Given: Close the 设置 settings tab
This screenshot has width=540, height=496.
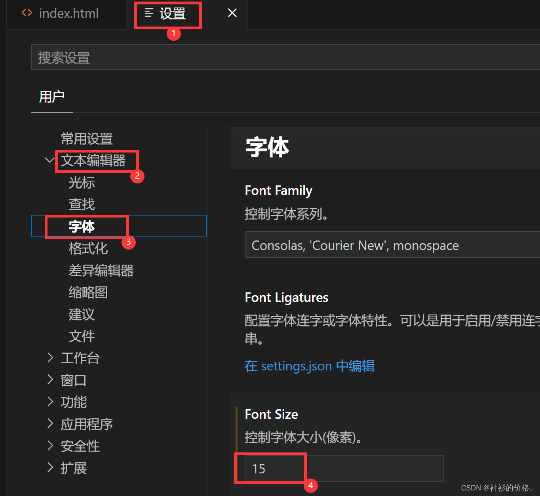Looking at the screenshot, I should tap(232, 13).
